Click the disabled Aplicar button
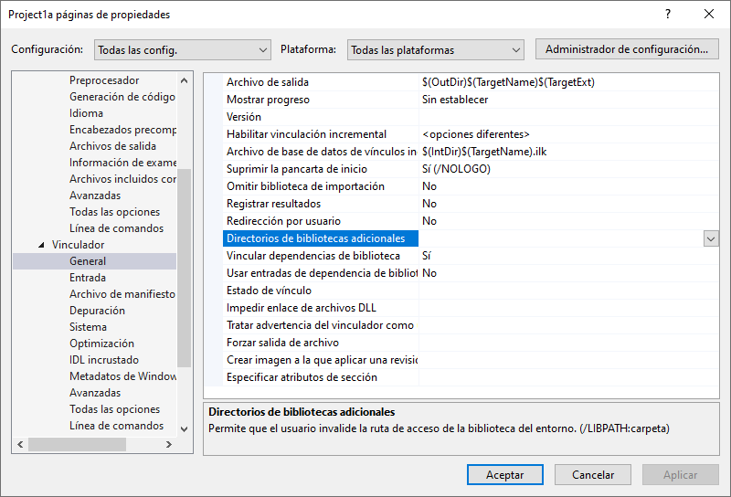This screenshot has width=731, height=497. [x=680, y=475]
